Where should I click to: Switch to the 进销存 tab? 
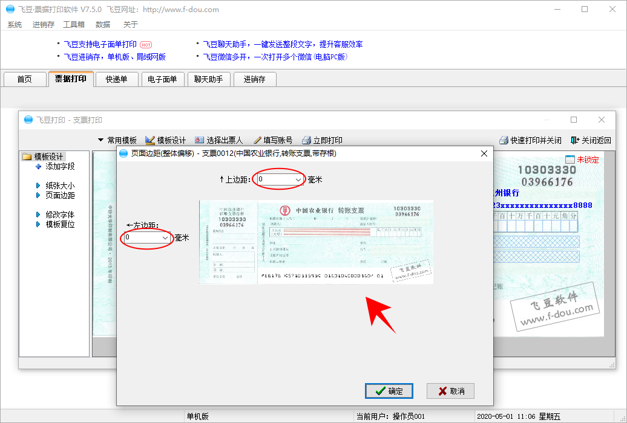pos(255,79)
